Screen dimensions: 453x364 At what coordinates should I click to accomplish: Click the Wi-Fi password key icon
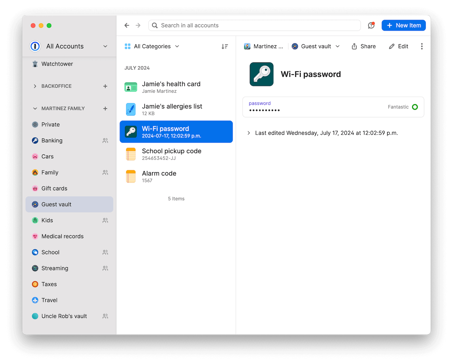[x=261, y=74]
